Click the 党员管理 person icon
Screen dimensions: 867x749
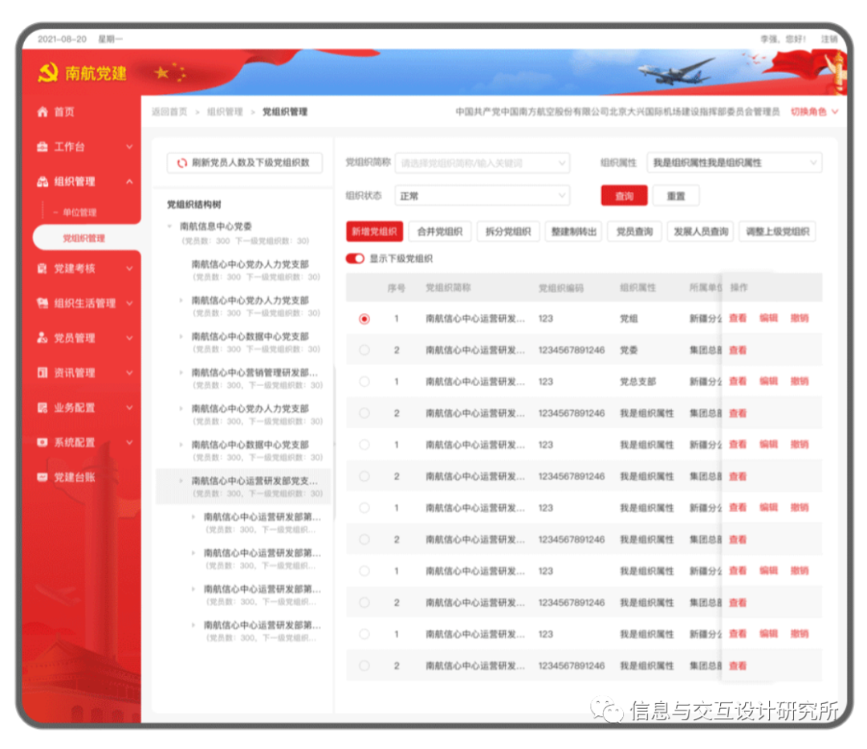pyautogui.click(x=43, y=338)
